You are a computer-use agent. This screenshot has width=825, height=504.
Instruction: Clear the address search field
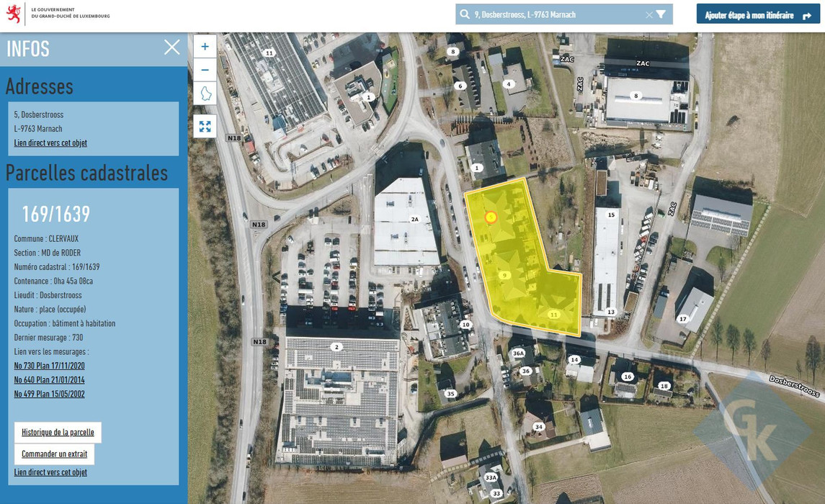click(648, 14)
